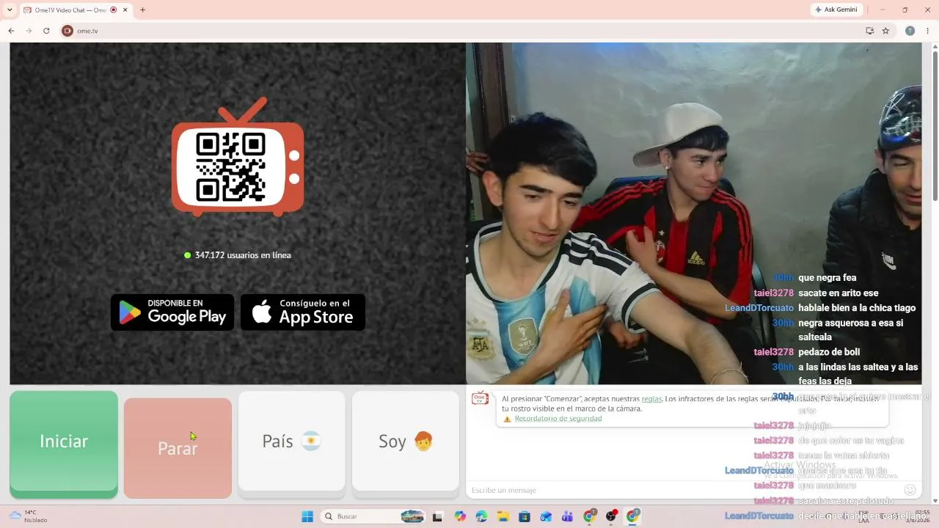This screenshot has width=939, height=528.
Task: Launch Copilot from the taskbar
Action: (460, 516)
